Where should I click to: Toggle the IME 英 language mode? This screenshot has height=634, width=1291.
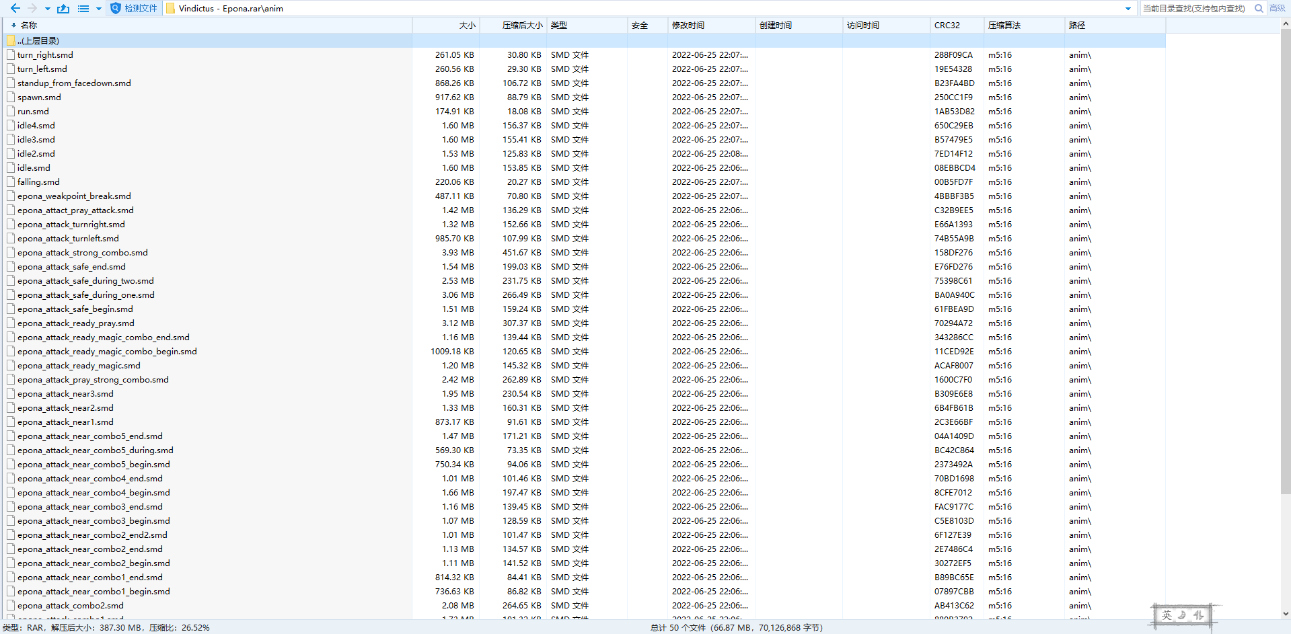(x=1167, y=615)
